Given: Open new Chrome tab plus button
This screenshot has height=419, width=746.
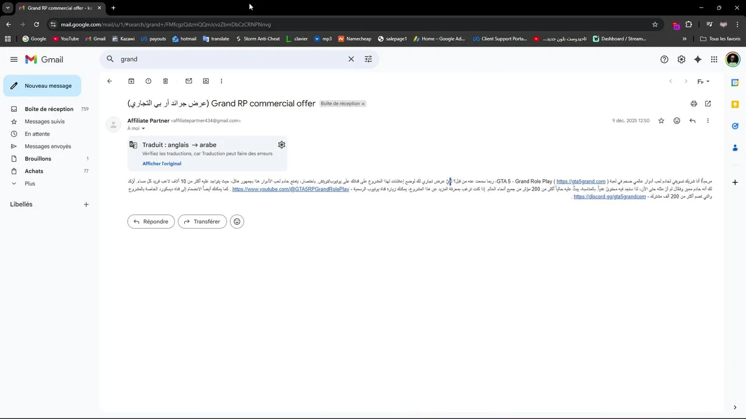Looking at the screenshot, I should coord(113,8).
